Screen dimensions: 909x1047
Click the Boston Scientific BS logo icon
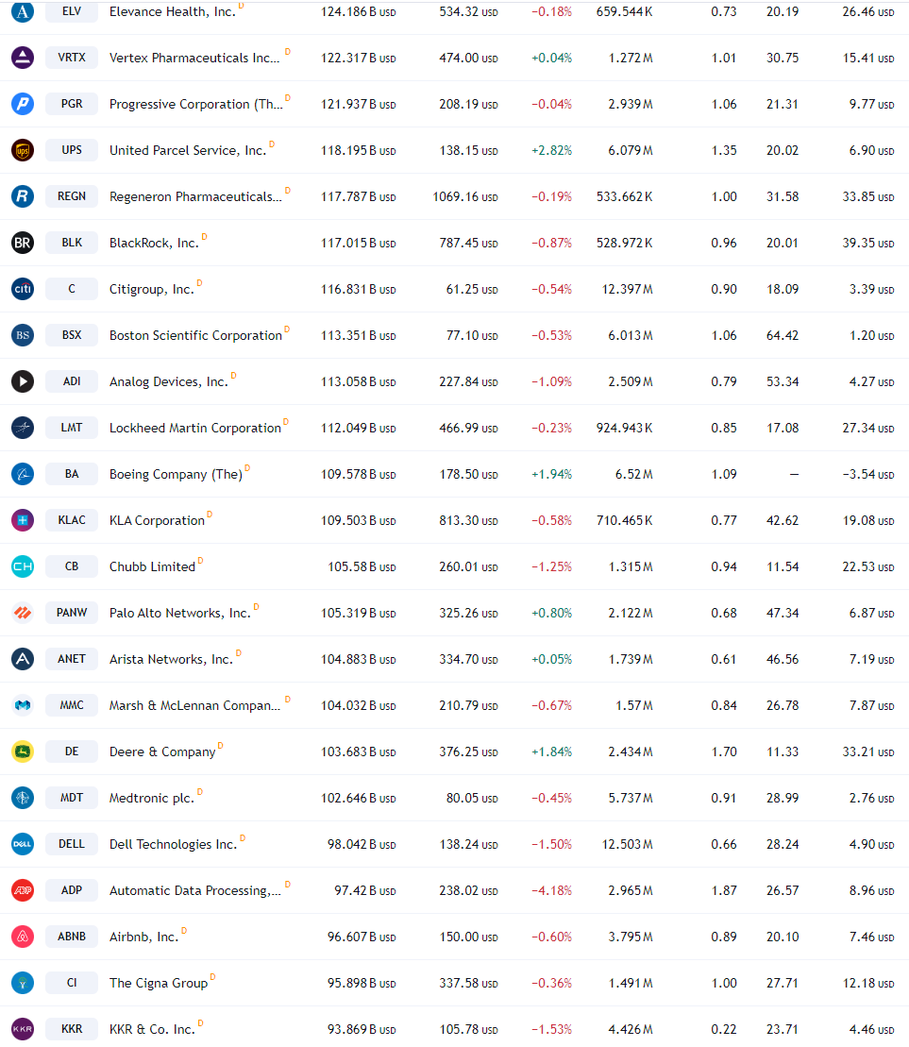[23, 335]
